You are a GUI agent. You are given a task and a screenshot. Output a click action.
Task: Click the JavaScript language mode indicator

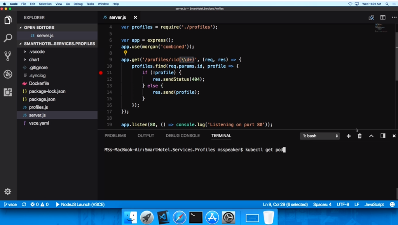tap(374, 204)
